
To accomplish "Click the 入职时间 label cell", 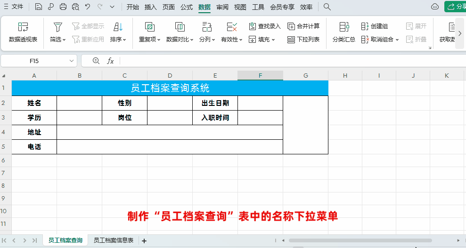I will (x=215, y=118).
